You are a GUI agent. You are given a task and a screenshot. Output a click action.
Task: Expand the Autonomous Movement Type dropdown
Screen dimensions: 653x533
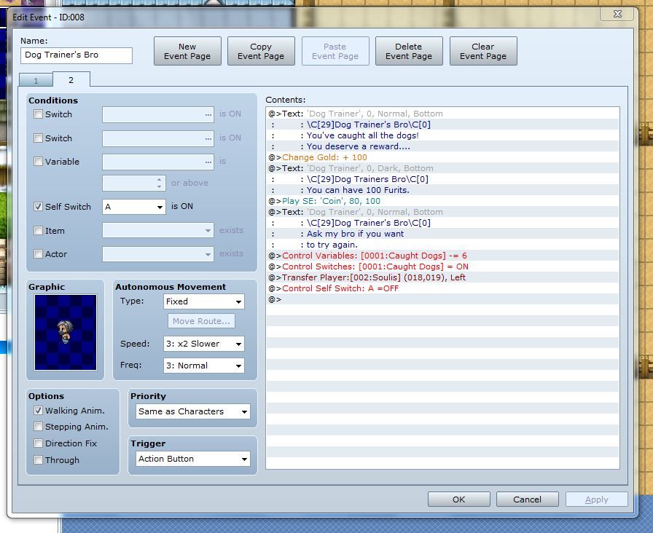coord(203,301)
